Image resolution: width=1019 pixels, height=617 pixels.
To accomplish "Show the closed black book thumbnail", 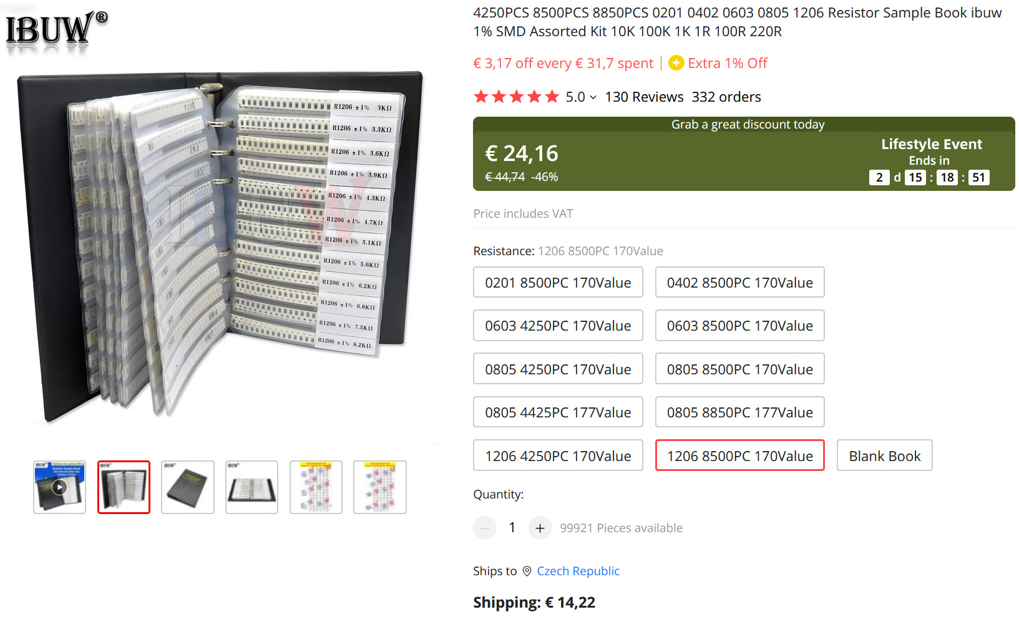I will [188, 487].
